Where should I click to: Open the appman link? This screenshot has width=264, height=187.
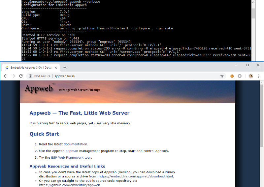point(72,151)
